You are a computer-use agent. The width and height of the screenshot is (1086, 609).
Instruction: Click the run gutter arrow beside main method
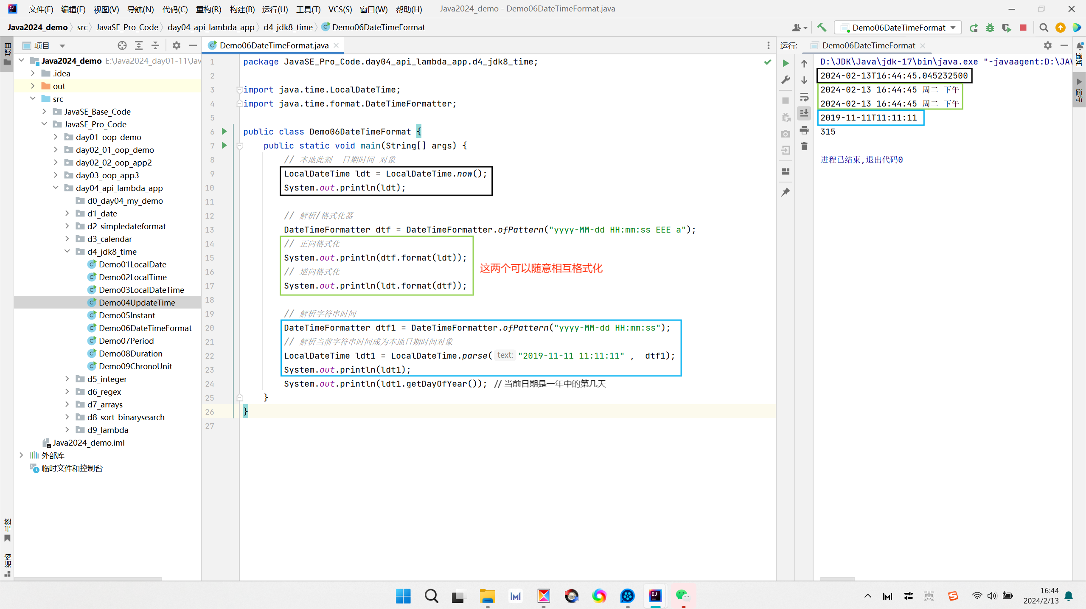224,145
